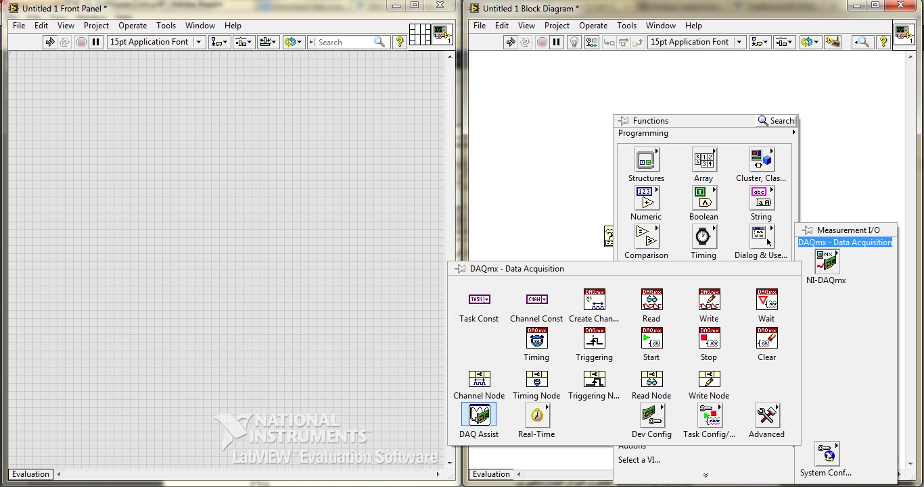This screenshot has height=487, width=924.
Task: Open Front Panel font dropdown
Action: 156,42
